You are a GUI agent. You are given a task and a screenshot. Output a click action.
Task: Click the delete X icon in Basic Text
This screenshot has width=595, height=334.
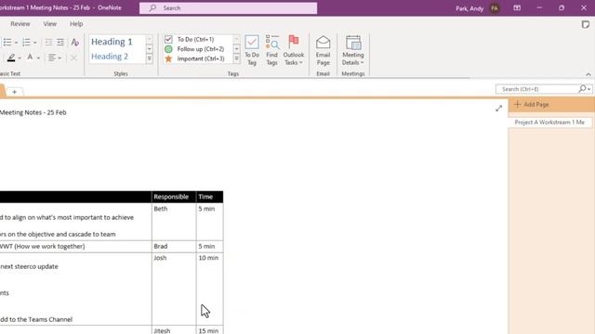click(x=73, y=58)
